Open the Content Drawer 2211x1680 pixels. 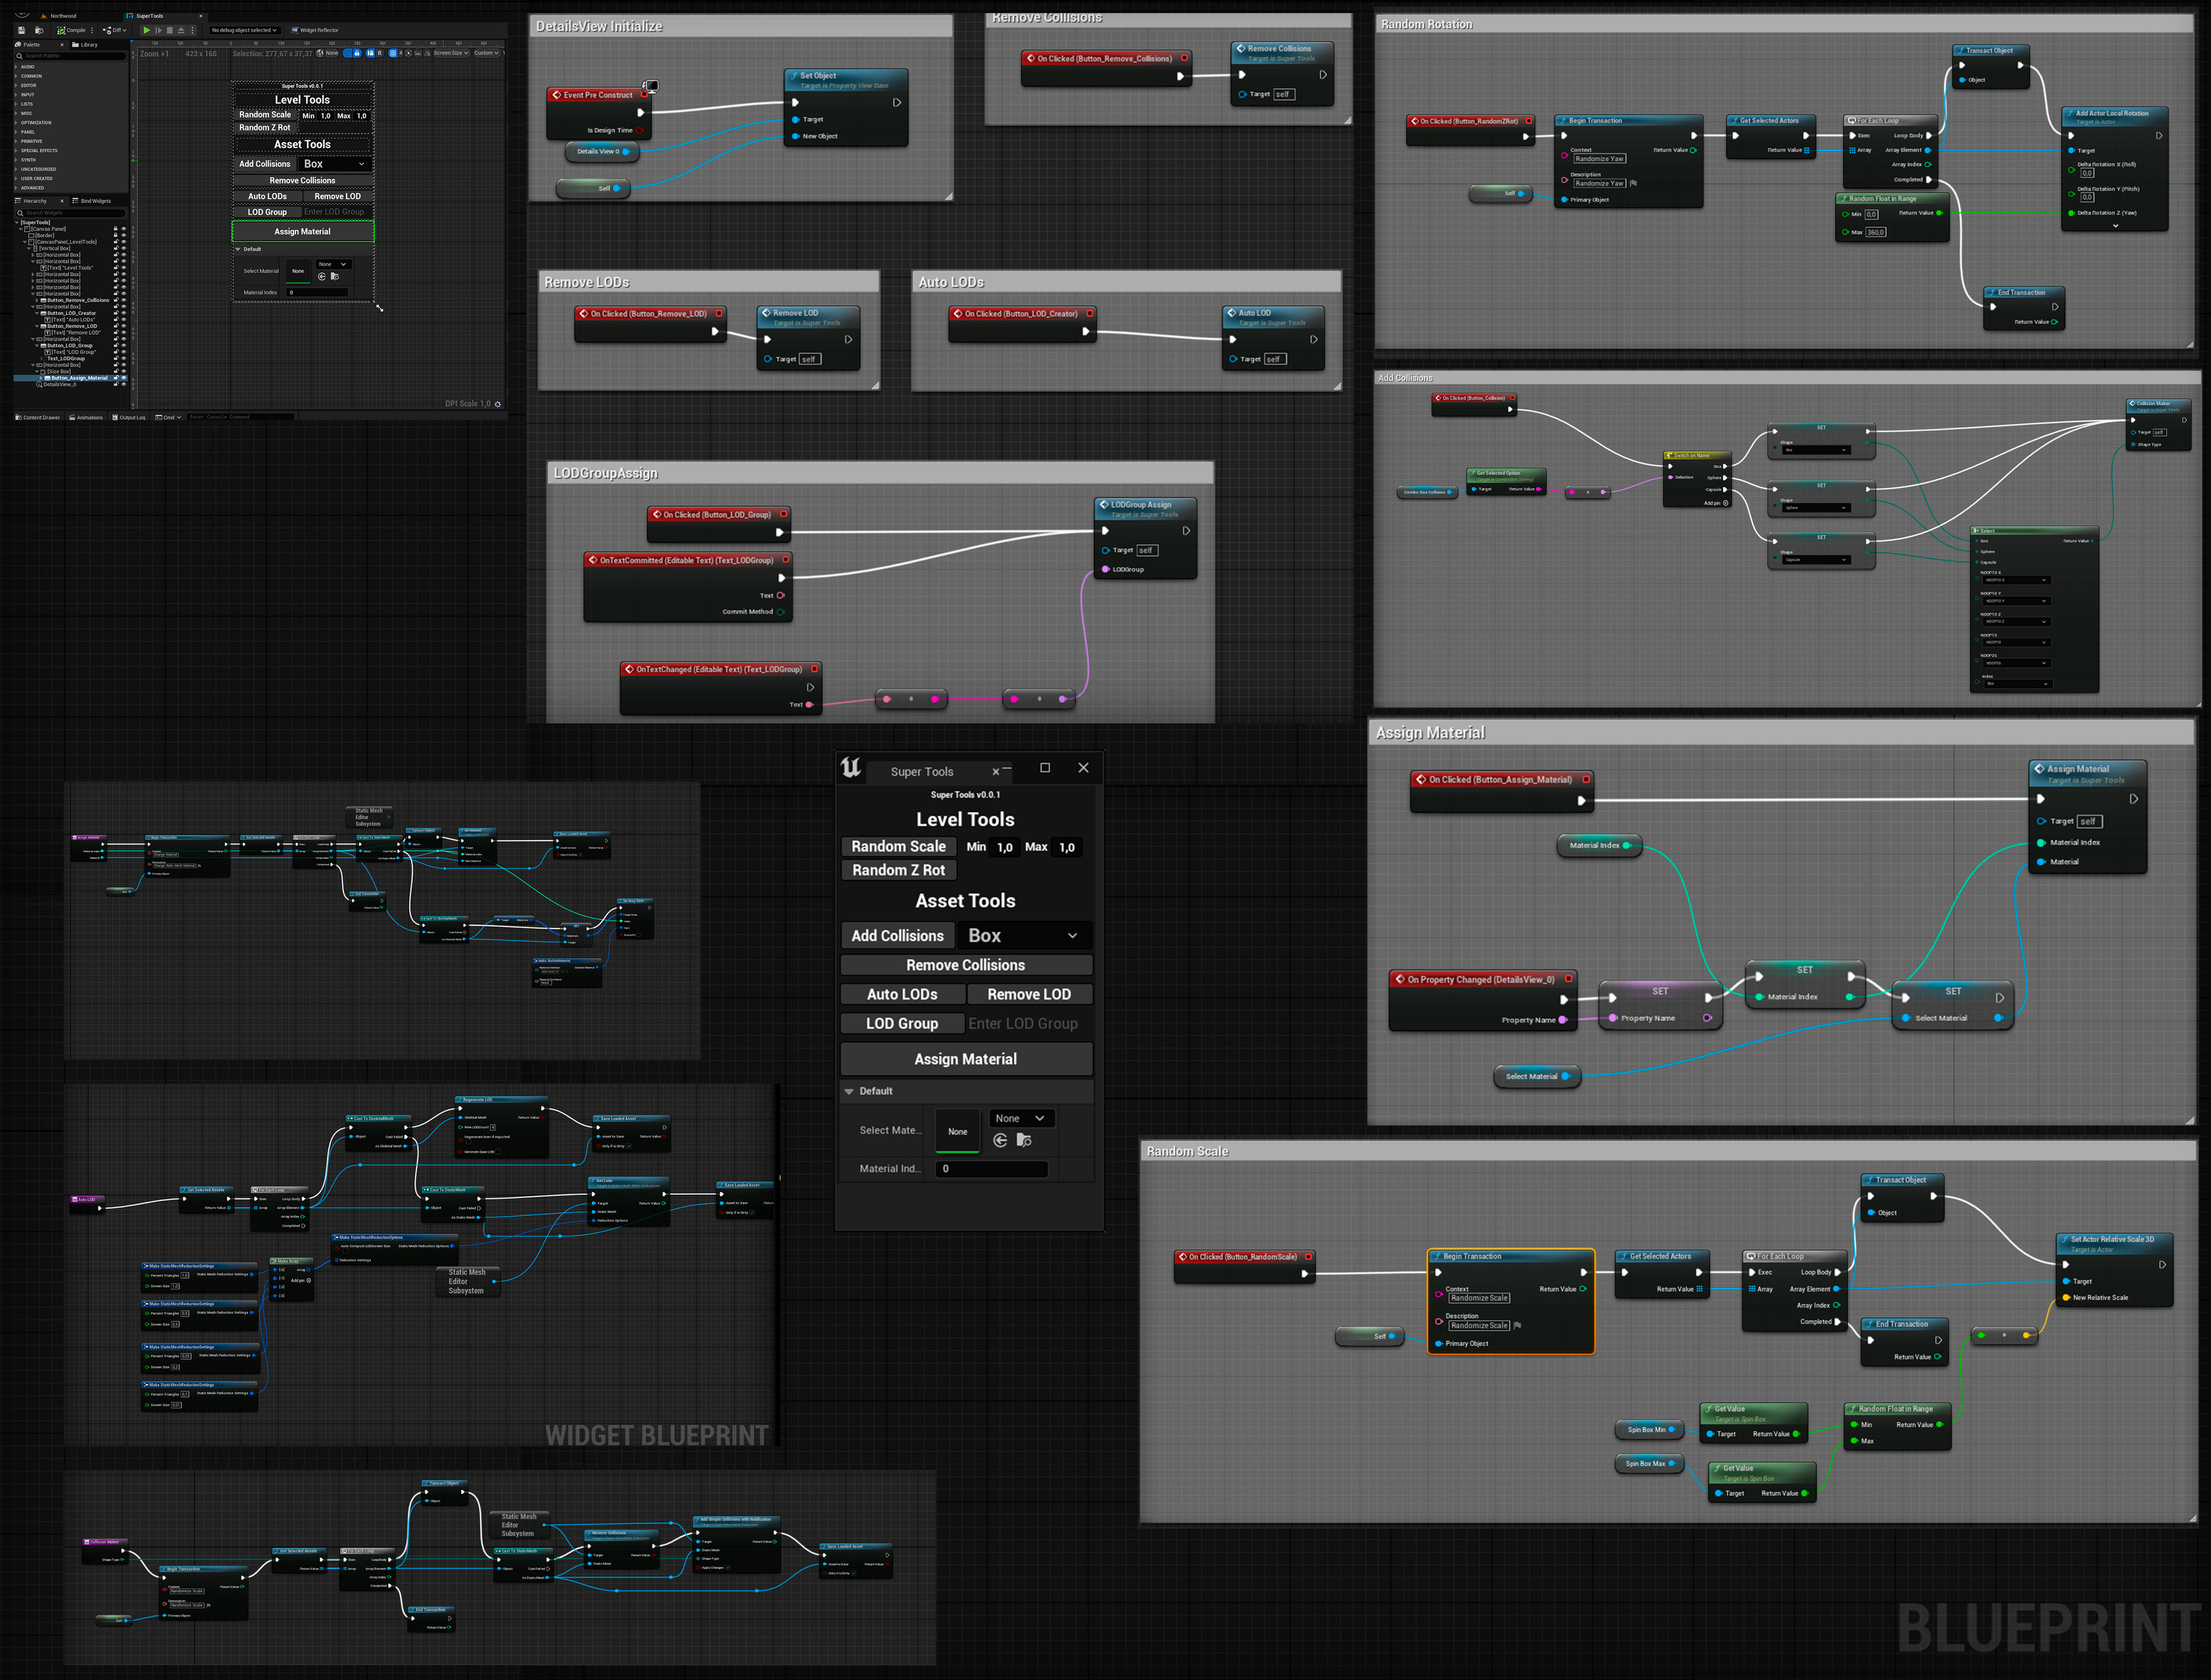click(38, 417)
